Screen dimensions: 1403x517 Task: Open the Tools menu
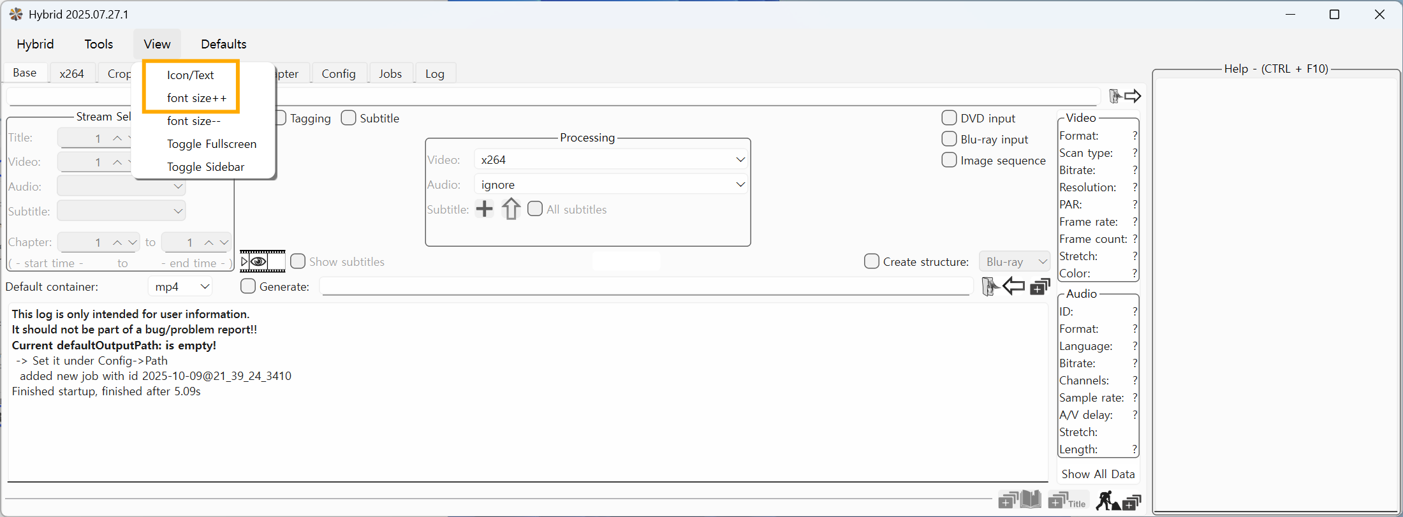99,44
